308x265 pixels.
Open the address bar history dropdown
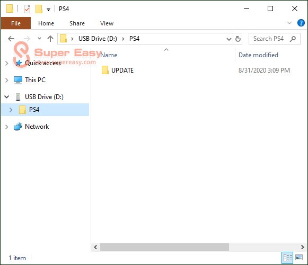tap(229, 39)
